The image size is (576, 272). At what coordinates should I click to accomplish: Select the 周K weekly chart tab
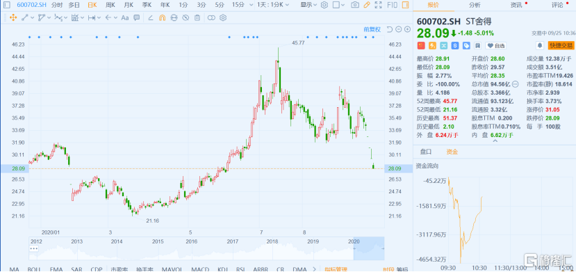click(110, 5)
